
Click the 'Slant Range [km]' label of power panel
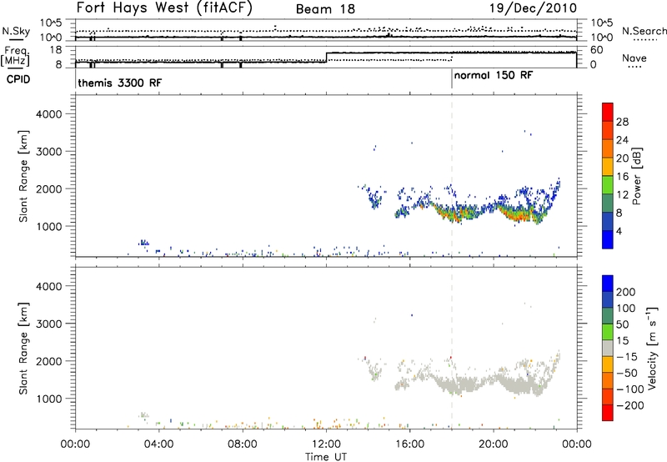point(23,176)
